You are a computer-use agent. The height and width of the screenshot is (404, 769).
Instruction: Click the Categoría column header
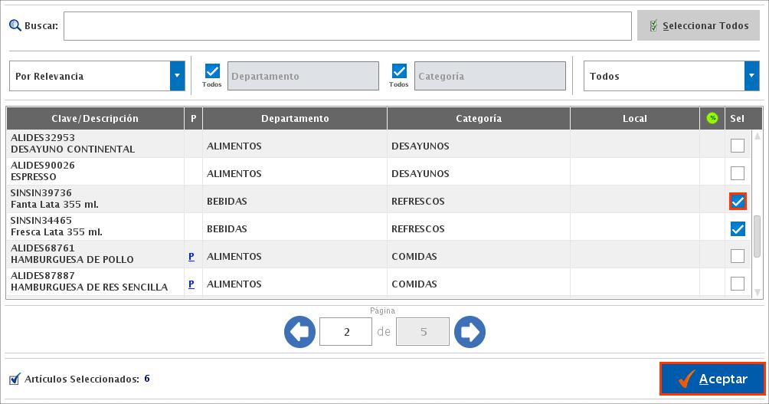click(479, 118)
